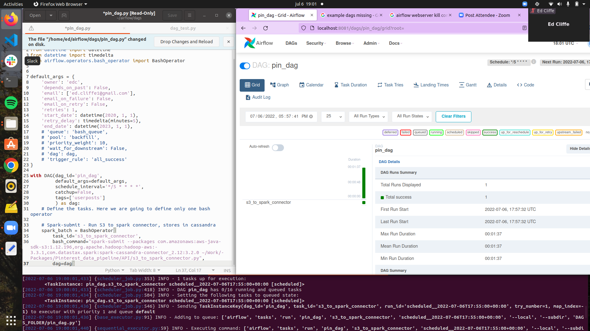Toggle INS insert mode in status bar
Image resolution: width=590 pixels, height=331 pixels.
[227, 270]
